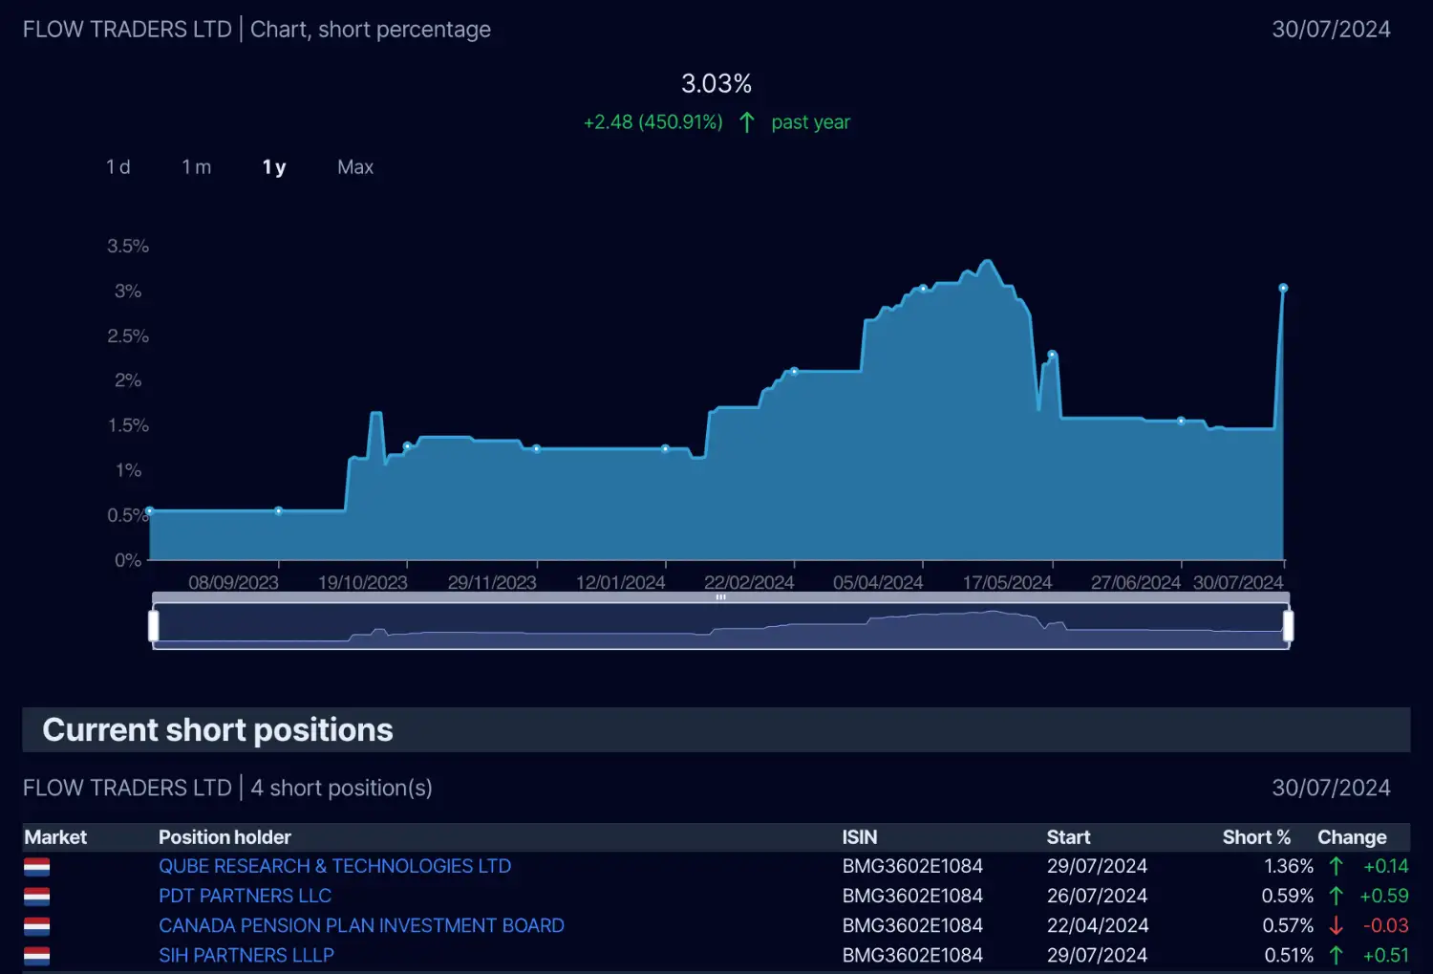The height and width of the screenshot is (974, 1433).
Task: Click the red down arrow next to -0.03
Action: click(x=1336, y=925)
